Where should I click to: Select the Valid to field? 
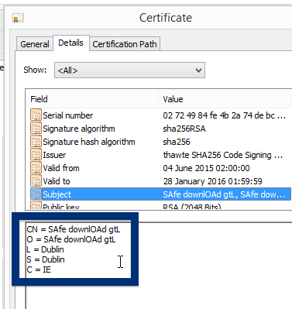(57, 181)
